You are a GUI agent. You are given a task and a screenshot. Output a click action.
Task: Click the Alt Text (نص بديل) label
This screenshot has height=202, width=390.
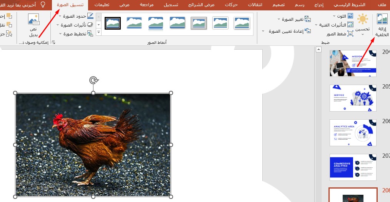click(x=34, y=32)
